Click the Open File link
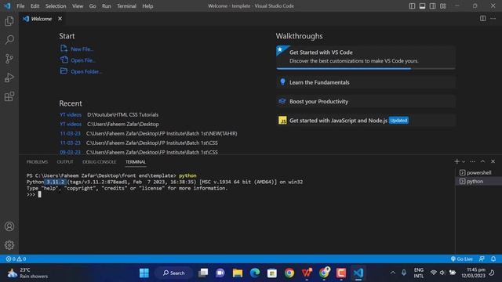The width and height of the screenshot is (502, 282). pos(78,60)
